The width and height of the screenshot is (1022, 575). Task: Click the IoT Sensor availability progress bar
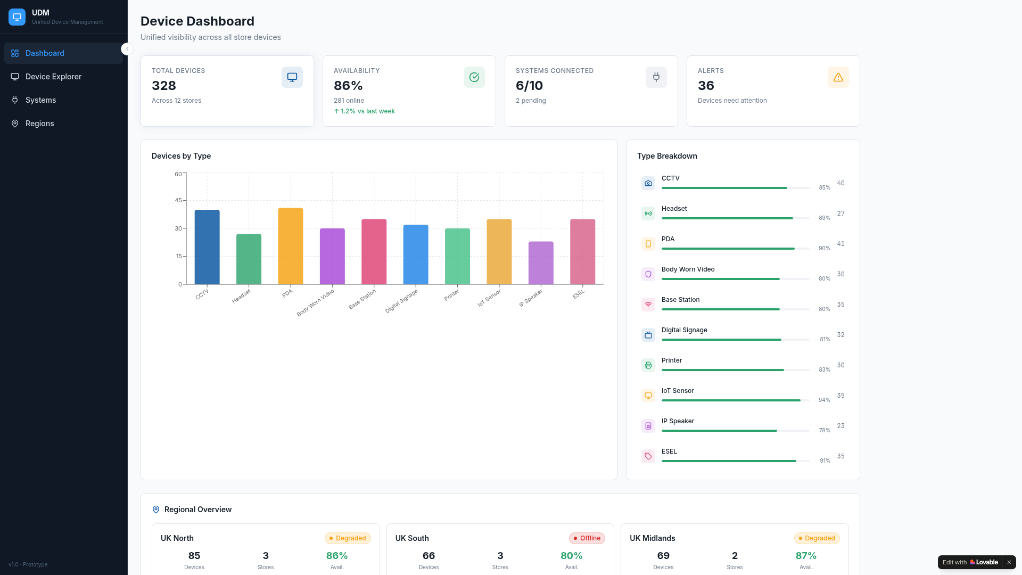735,400
